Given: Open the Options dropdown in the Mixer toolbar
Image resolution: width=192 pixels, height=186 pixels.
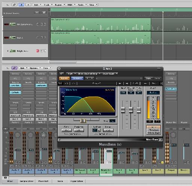Looking at the screenshot, I should (x=35, y=68).
